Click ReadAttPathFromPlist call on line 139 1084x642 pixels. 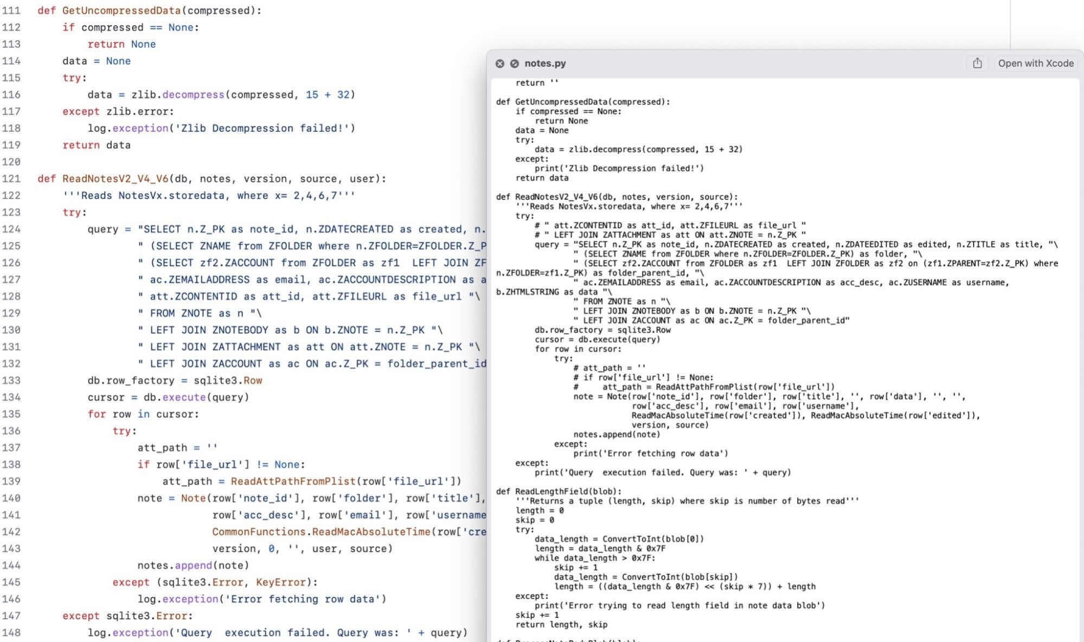[x=293, y=481]
